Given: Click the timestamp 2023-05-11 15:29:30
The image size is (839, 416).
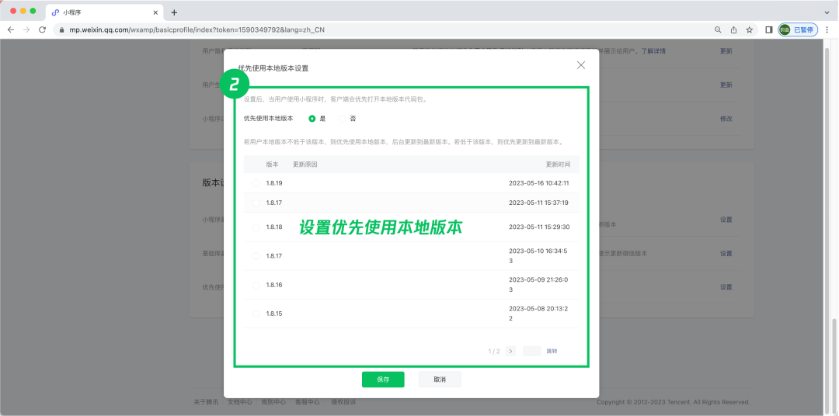Looking at the screenshot, I should (x=539, y=227).
